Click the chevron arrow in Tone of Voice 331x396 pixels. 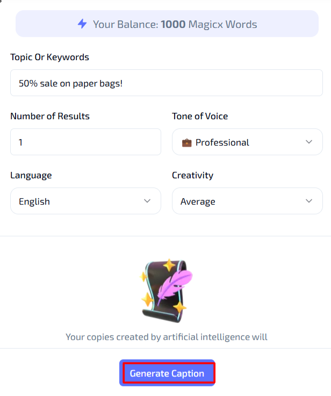pyautogui.click(x=309, y=142)
